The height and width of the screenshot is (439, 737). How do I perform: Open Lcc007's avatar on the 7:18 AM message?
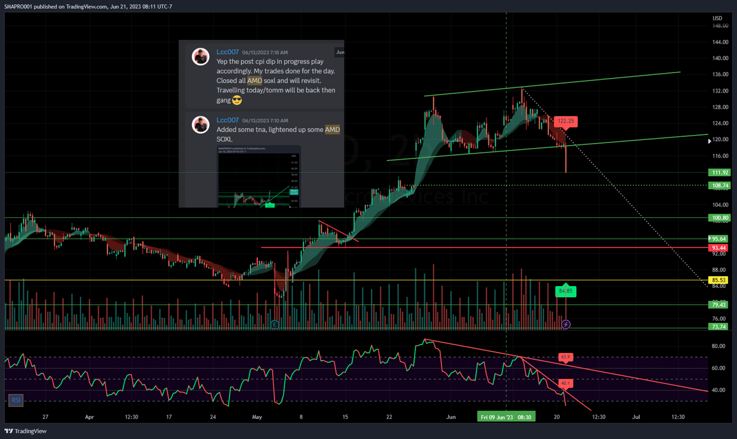coord(200,56)
